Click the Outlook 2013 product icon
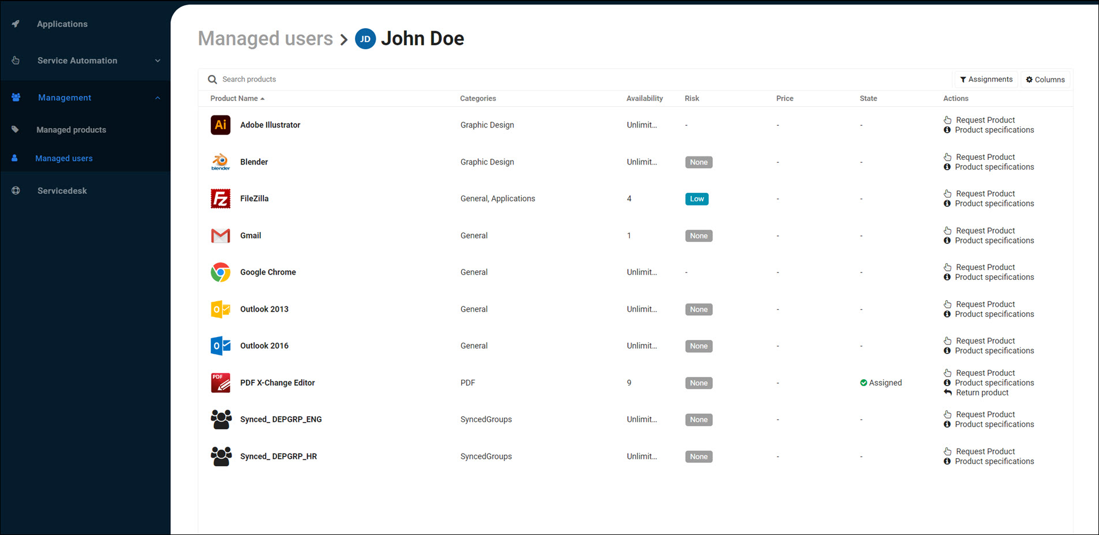The height and width of the screenshot is (535, 1099). coord(220,309)
